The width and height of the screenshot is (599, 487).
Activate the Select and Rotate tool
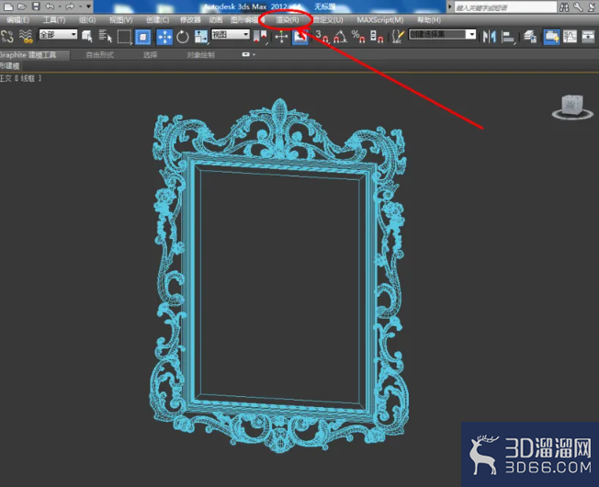(x=183, y=37)
